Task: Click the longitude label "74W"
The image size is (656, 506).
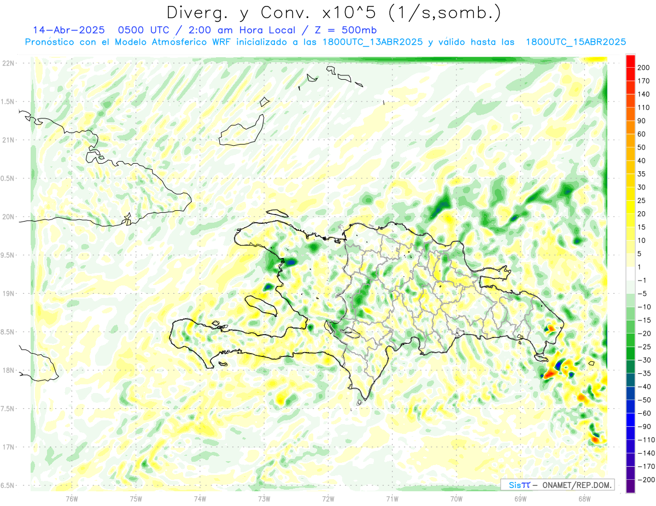Action: (x=200, y=498)
